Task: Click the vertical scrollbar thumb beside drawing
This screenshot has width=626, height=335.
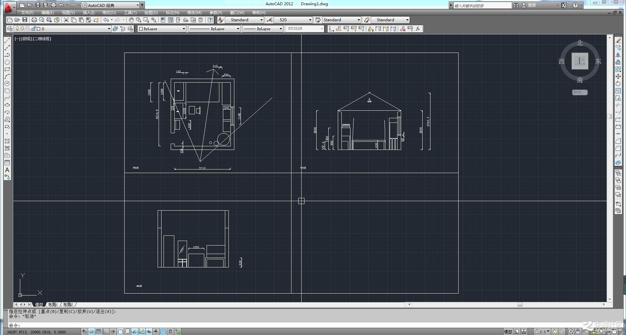Action: pos(609,117)
